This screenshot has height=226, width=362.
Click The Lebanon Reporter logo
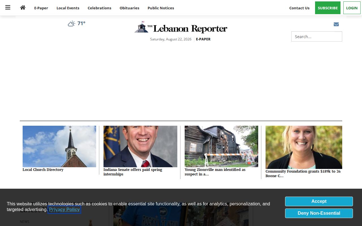pyautogui.click(x=181, y=27)
